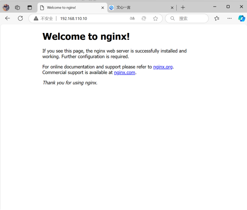Screen dimensions: 247x210
Task: Click the magnifier icon in search box
Action: click(x=173, y=18)
